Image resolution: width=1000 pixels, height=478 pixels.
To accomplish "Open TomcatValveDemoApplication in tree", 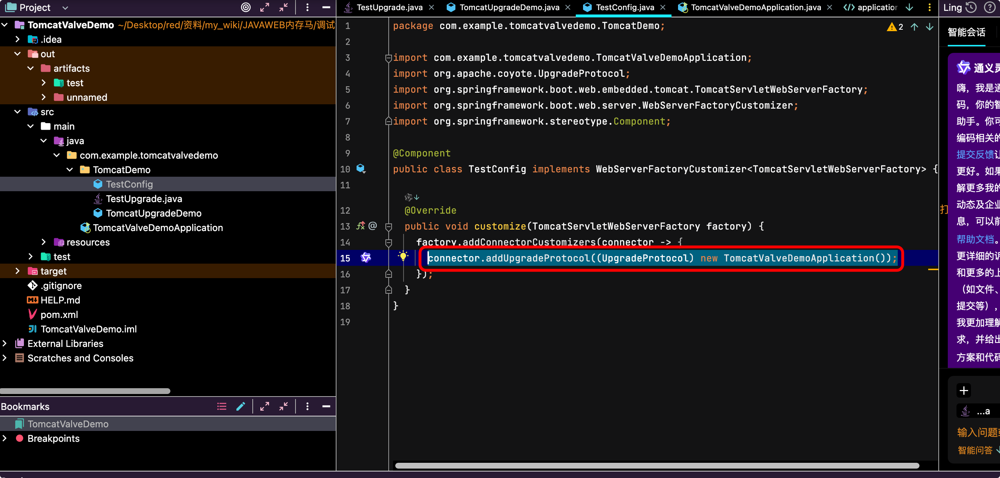I will 158,227.
